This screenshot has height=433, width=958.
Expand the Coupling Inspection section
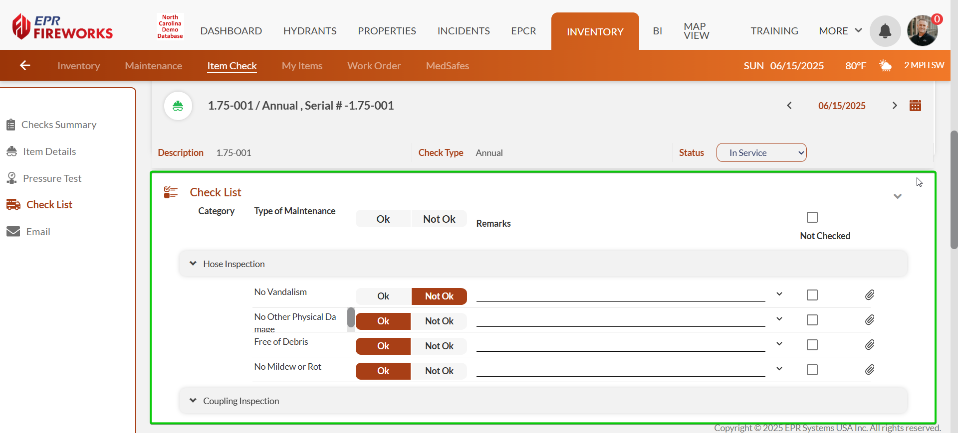193,401
